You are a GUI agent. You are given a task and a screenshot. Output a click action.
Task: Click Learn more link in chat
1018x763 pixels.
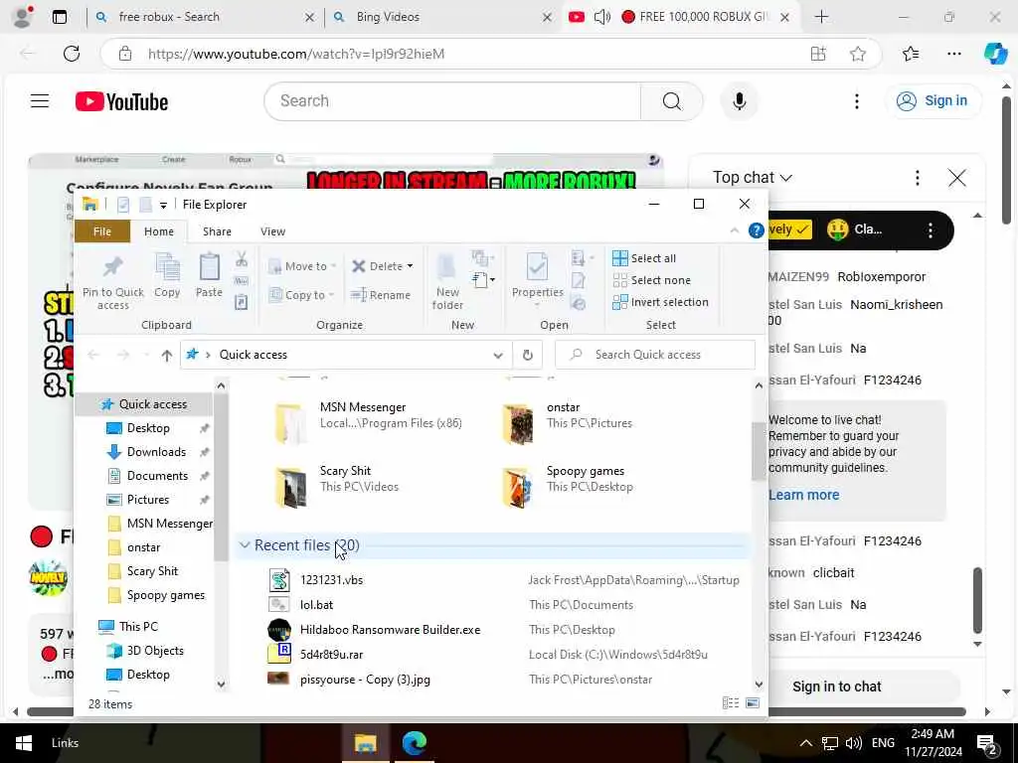point(803,495)
